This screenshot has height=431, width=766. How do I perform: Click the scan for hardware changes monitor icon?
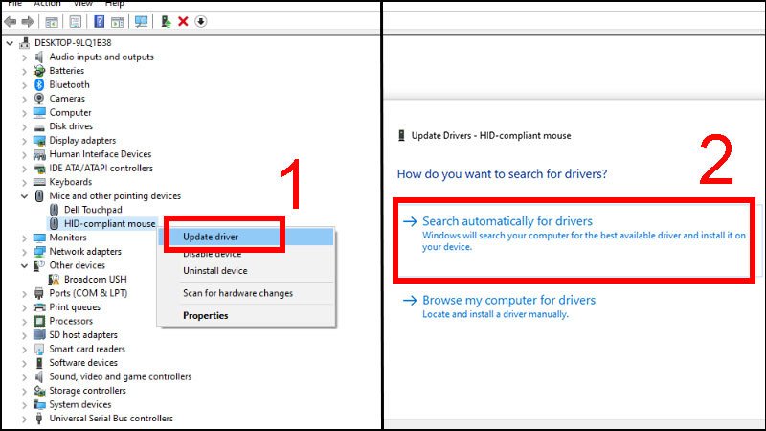(142, 21)
